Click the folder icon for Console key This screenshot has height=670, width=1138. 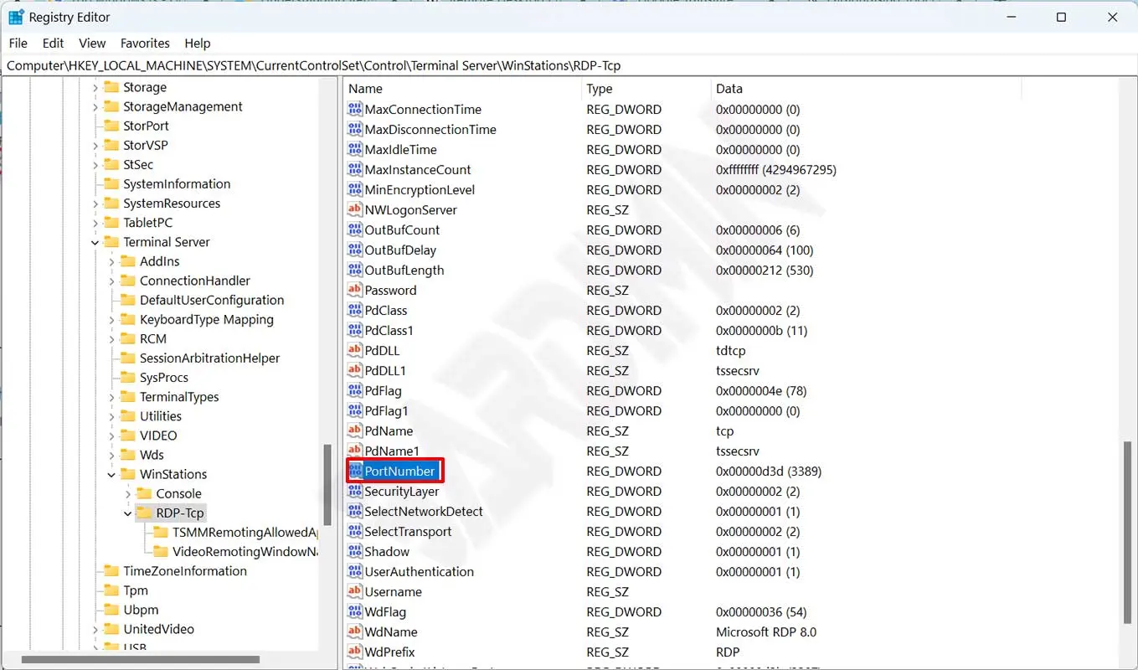click(144, 494)
